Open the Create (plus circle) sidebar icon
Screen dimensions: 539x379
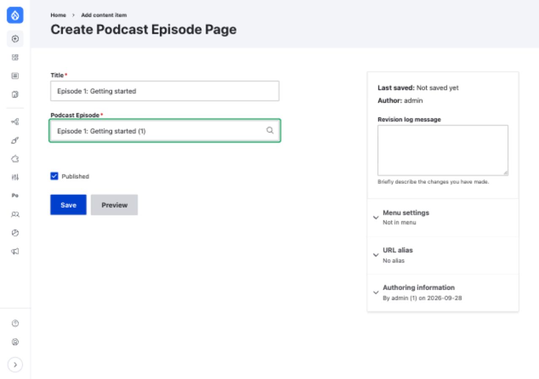[x=15, y=39]
